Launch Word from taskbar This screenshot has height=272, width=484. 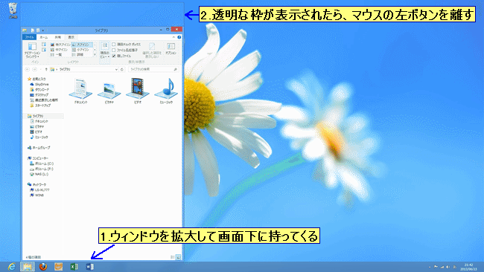click(90, 267)
